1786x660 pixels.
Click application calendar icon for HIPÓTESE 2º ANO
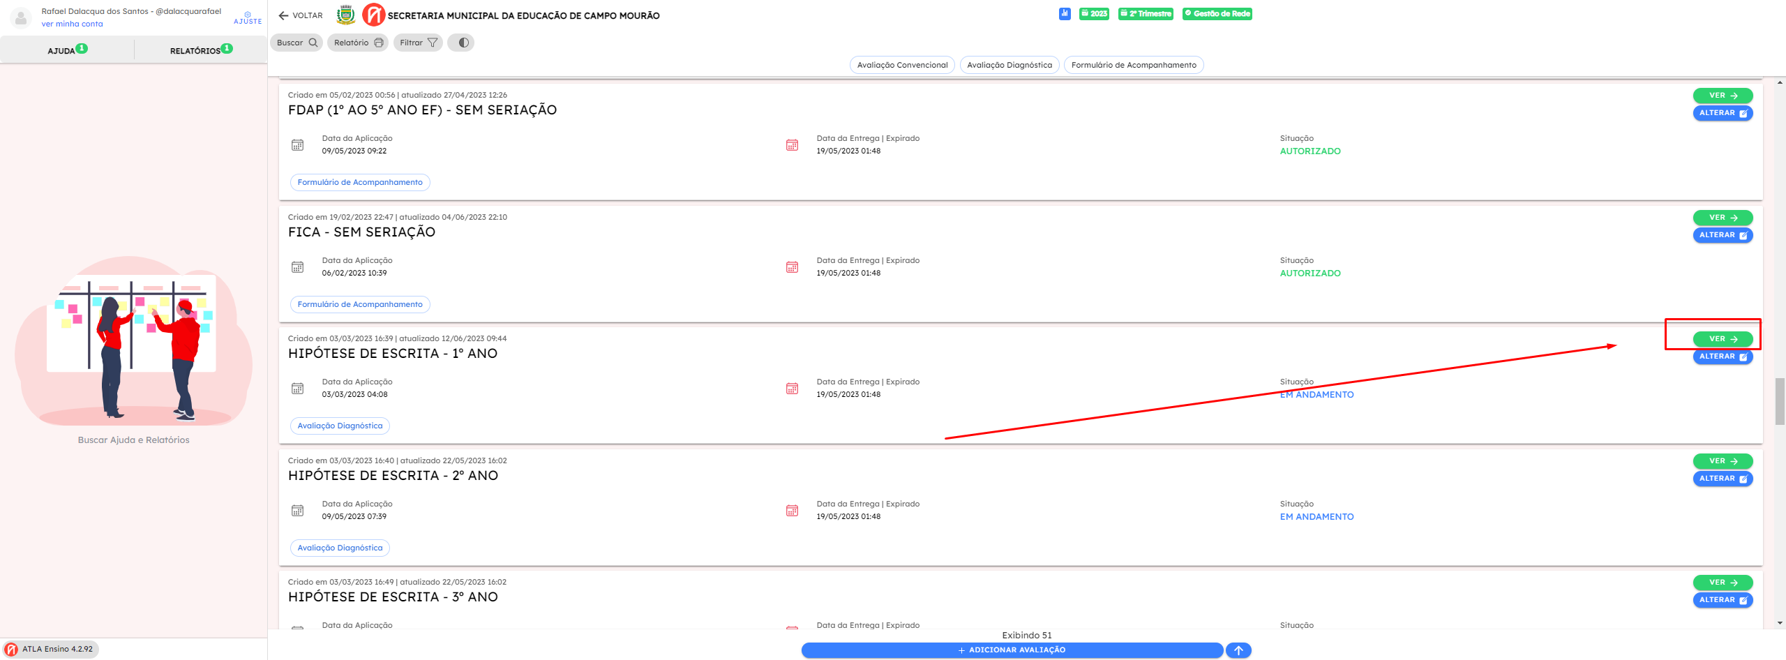pos(297,511)
